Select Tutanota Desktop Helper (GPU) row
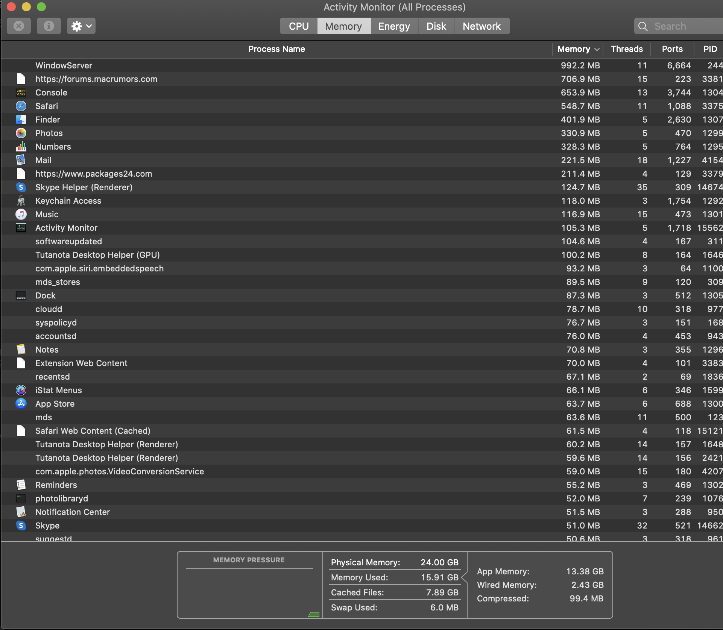The width and height of the screenshot is (723, 630). [x=362, y=255]
